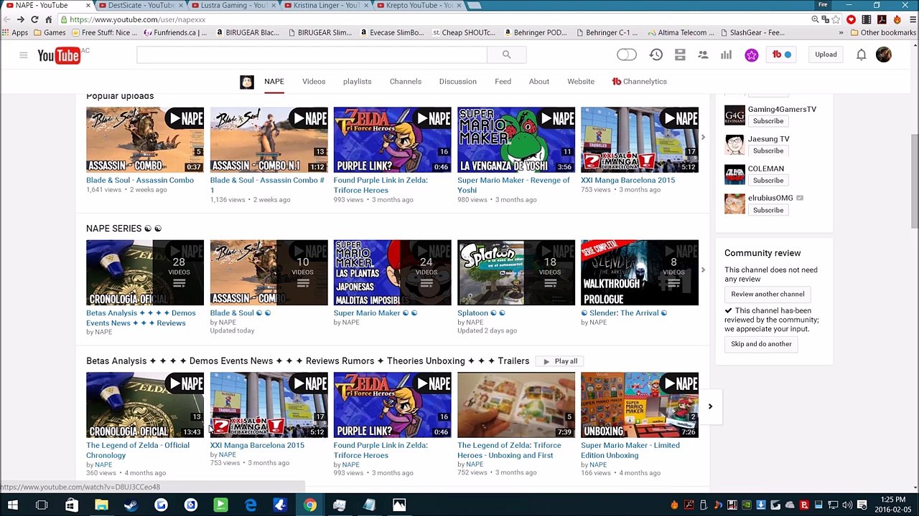
Task: Click the YouTube search input field
Action: click(x=312, y=54)
